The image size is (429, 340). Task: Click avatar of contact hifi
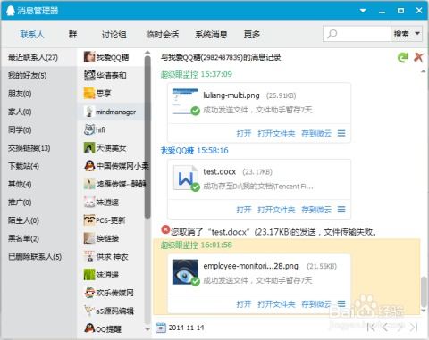point(89,129)
